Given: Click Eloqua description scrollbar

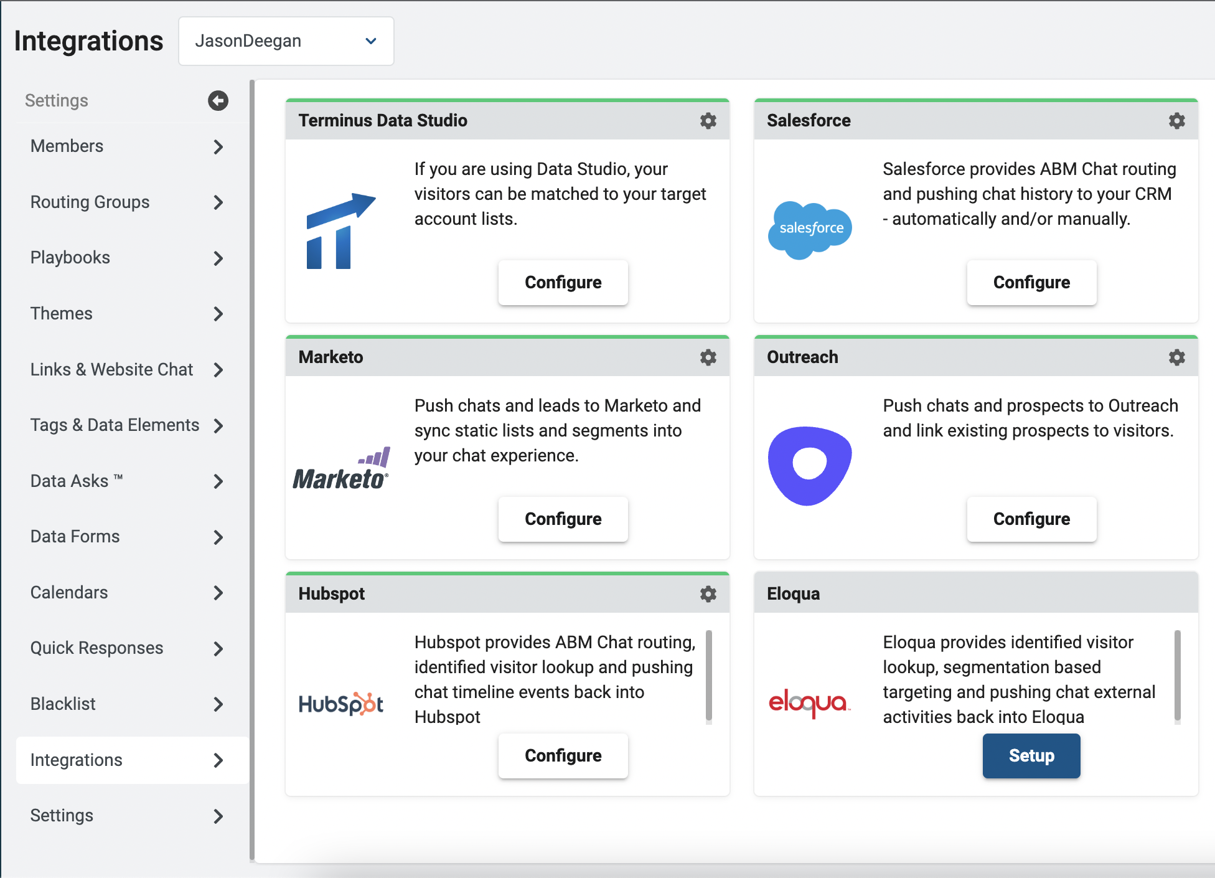Looking at the screenshot, I should coord(1178,677).
